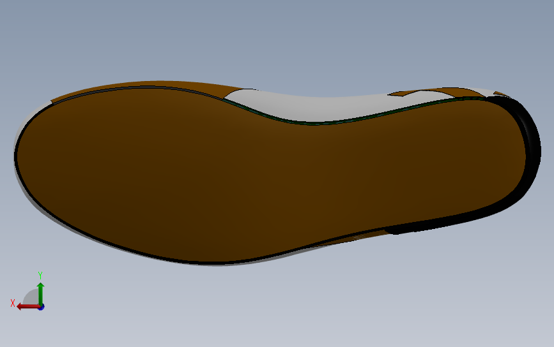Viewport: 554px width, 347px height.
Task: Click the green Y axis arrow of the triad
Action: point(41,293)
